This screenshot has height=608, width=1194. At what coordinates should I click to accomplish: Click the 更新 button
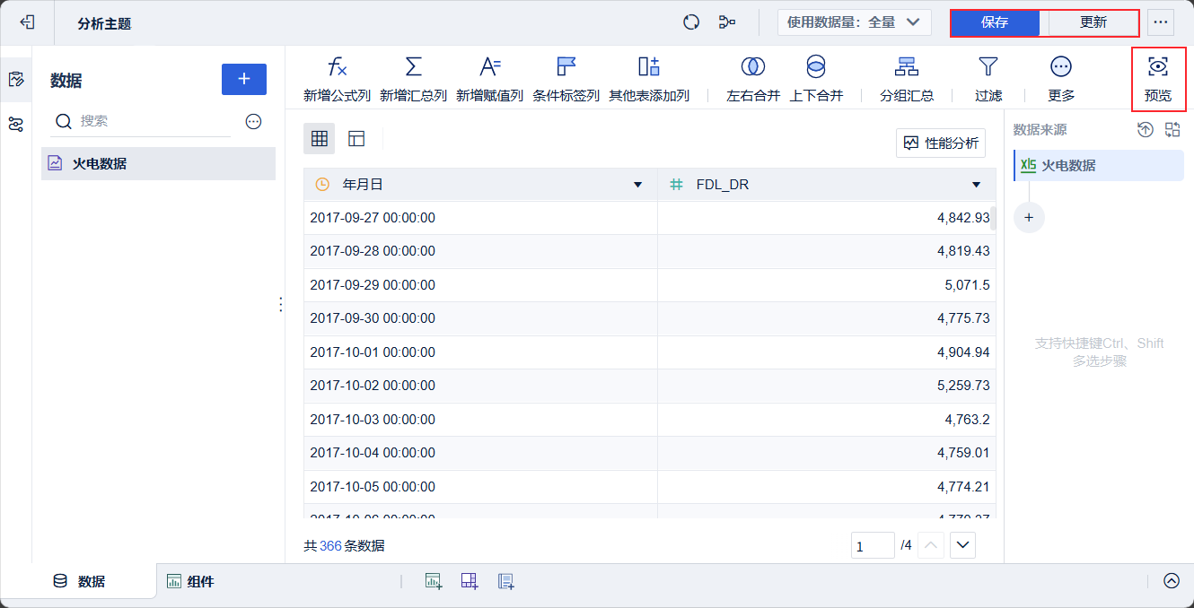click(1093, 22)
